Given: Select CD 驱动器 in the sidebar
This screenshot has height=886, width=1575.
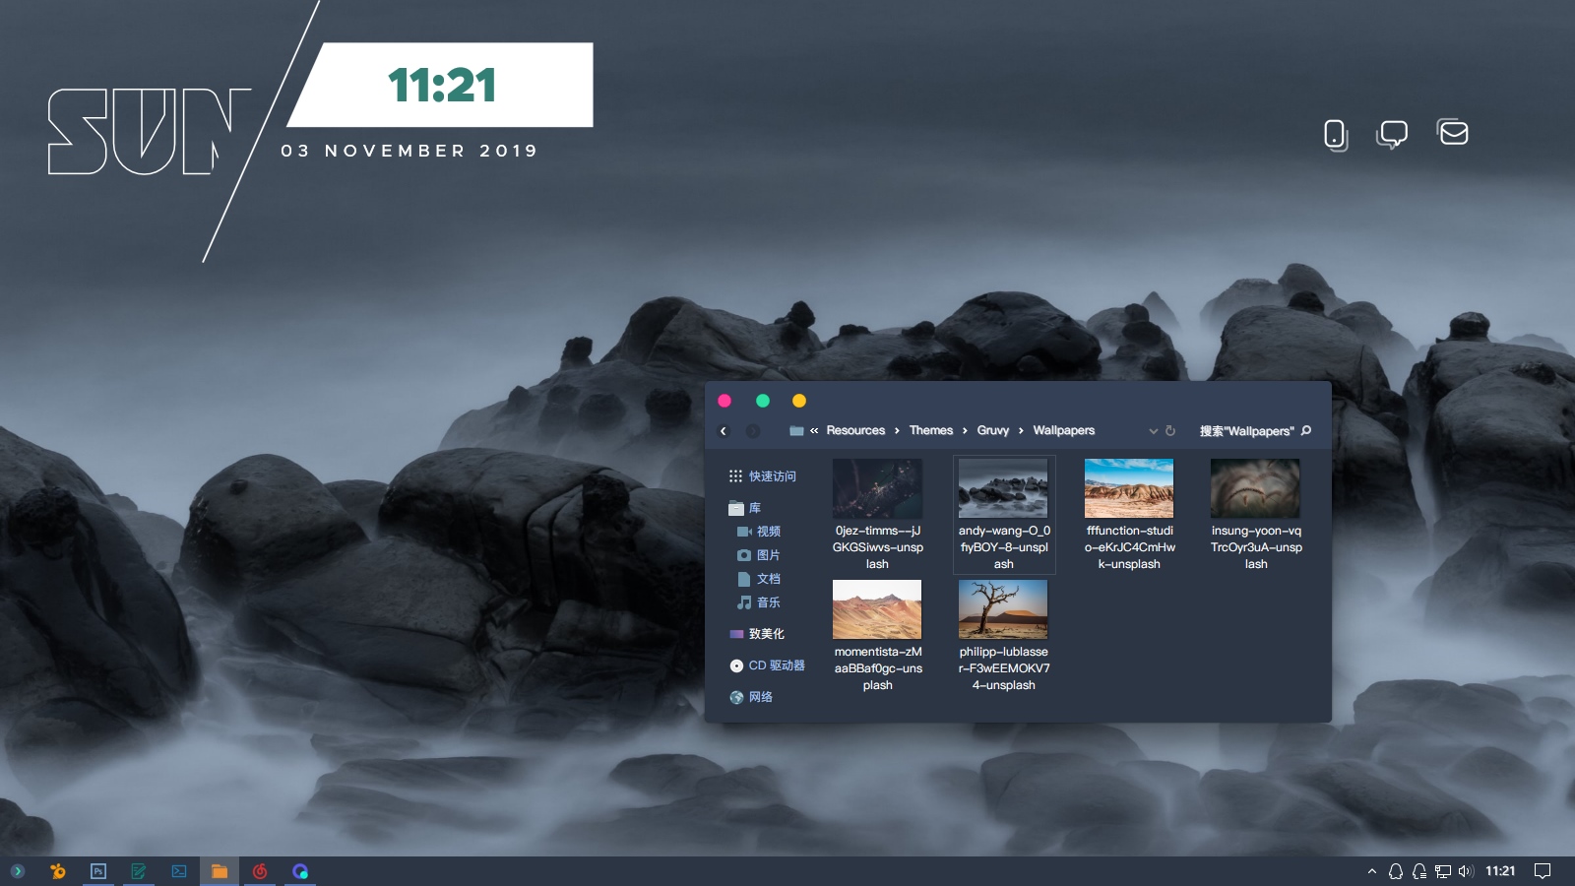Looking at the screenshot, I should click(x=767, y=665).
